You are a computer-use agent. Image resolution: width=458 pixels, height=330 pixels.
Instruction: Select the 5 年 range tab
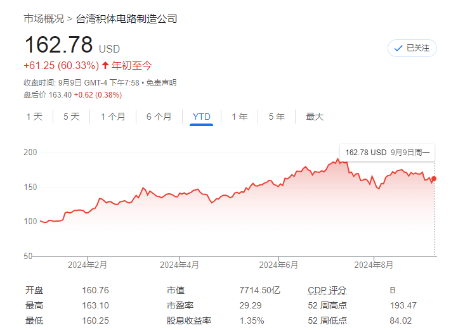tap(277, 117)
